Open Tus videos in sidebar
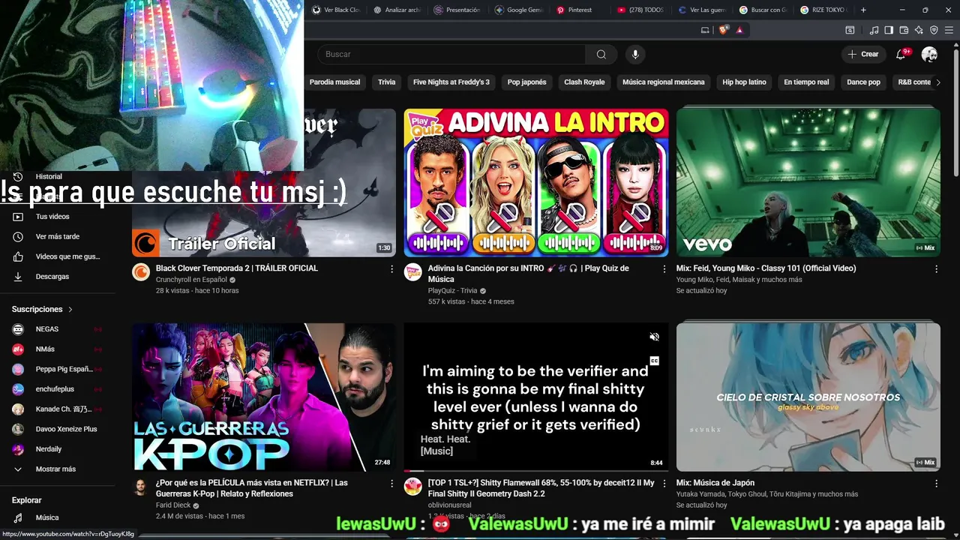The height and width of the screenshot is (540, 960). pyautogui.click(x=58, y=217)
